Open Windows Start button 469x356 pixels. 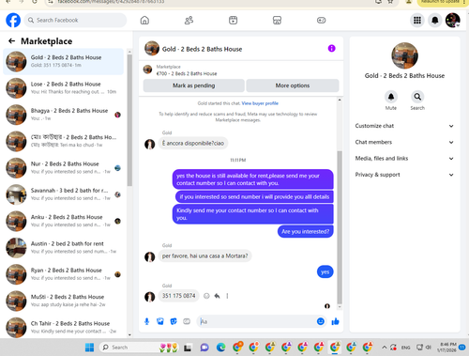click(89, 348)
